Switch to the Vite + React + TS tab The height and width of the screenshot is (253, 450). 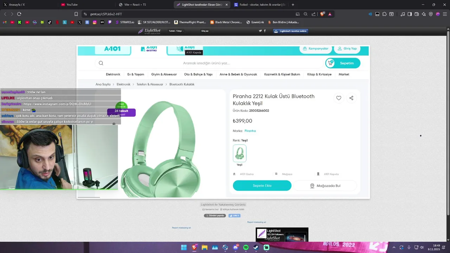coord(143,5)
